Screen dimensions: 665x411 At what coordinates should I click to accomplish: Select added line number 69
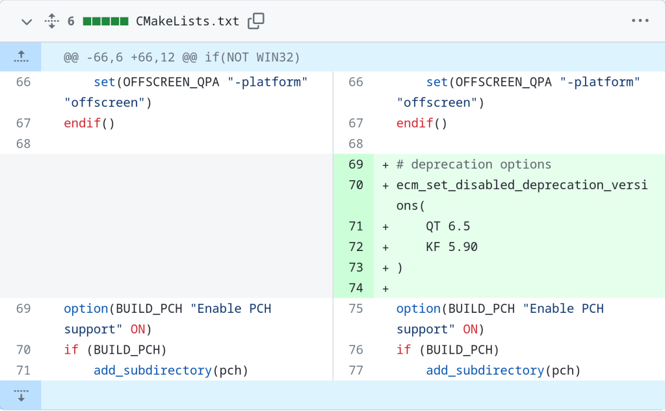356,165
